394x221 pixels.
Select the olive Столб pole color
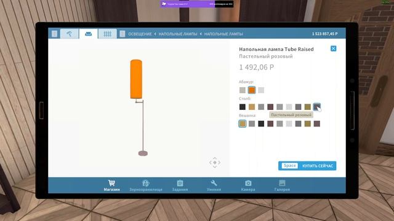pos(308,107)
